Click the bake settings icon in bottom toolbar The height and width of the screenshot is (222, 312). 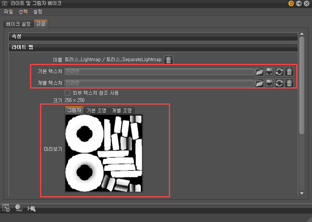[5, 208]
